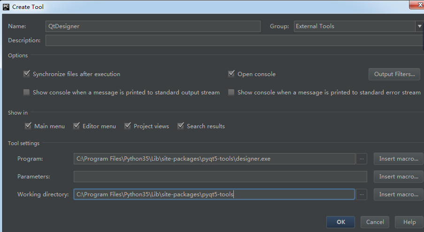Click into the Description text field

tap(234, 40)
